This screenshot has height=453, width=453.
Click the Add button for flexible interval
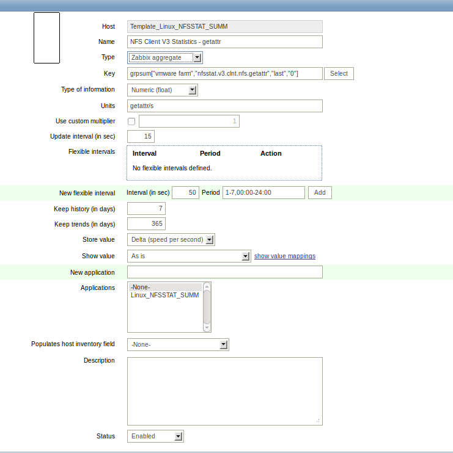point(320,192)
